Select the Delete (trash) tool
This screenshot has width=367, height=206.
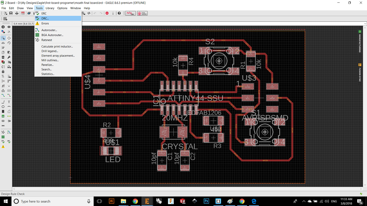click(3, 57)
